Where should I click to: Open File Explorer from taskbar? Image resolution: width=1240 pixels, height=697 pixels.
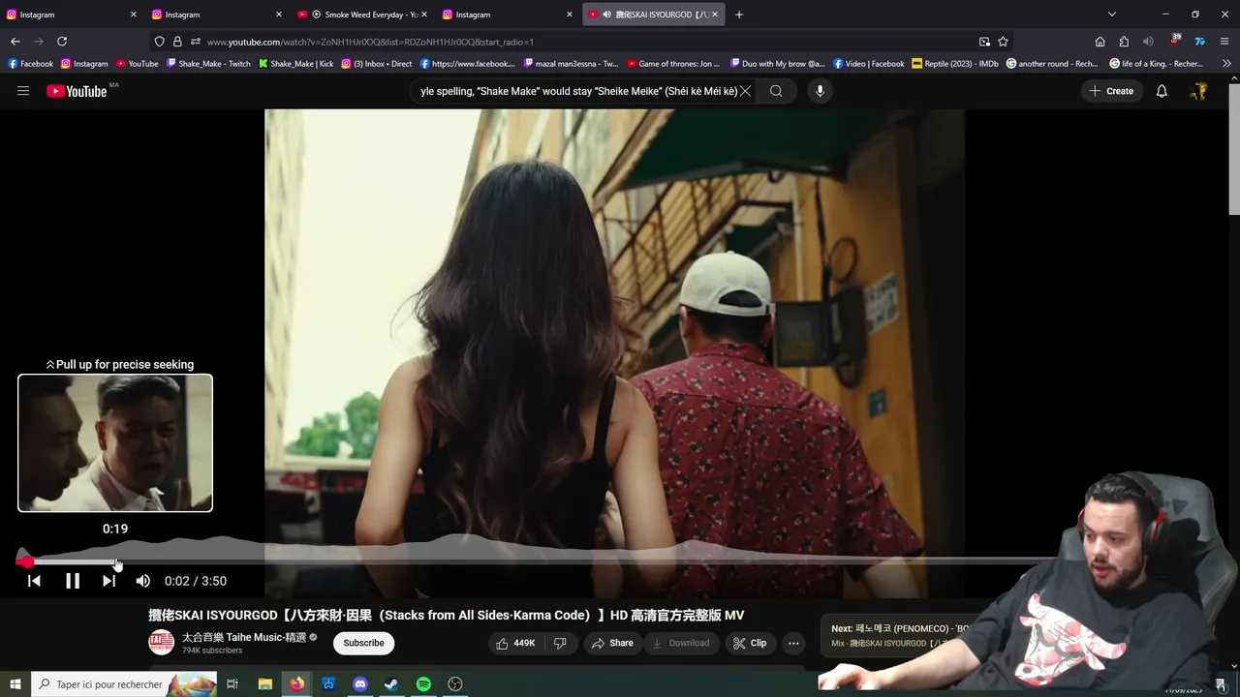(264, 684)
